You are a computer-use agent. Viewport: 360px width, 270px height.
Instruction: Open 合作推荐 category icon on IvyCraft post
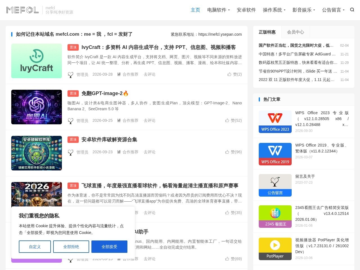click(119, 74)
